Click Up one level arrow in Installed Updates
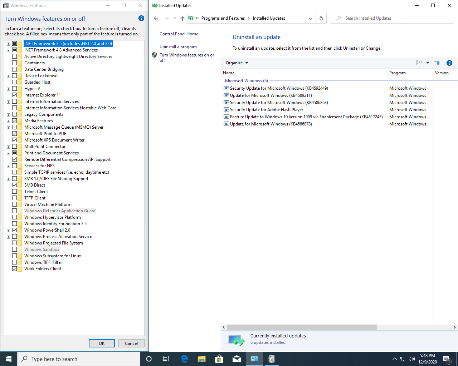The width and height of the screenshot is (458, 366). click(x=182, y=18)
